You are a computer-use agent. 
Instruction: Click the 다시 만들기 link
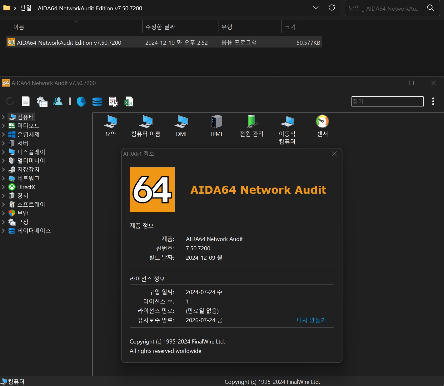coord(311,320)
